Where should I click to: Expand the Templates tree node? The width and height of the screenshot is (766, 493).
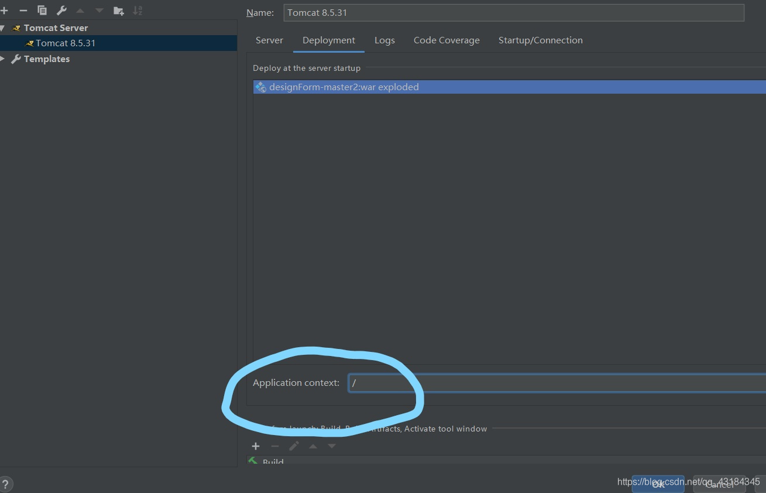coord(3,59)
